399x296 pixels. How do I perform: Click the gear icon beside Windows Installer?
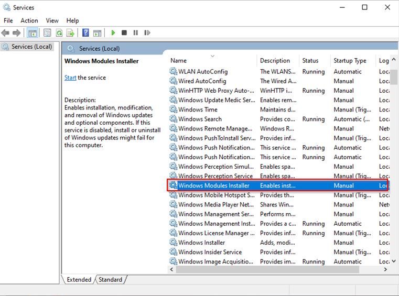click(x=174, y=243)
